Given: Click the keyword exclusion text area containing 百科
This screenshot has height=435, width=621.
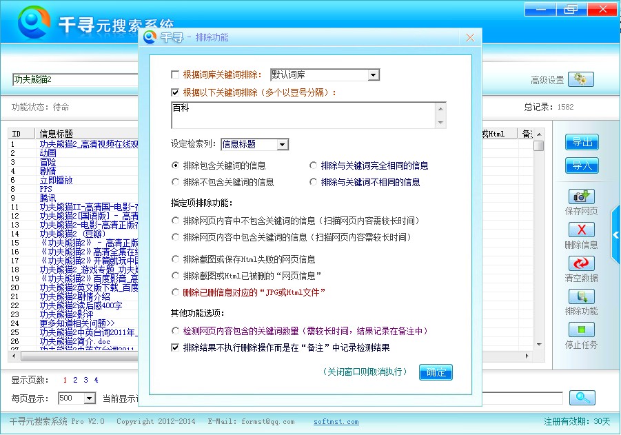Looking at the screenshot, I should [x=304, y=115].
